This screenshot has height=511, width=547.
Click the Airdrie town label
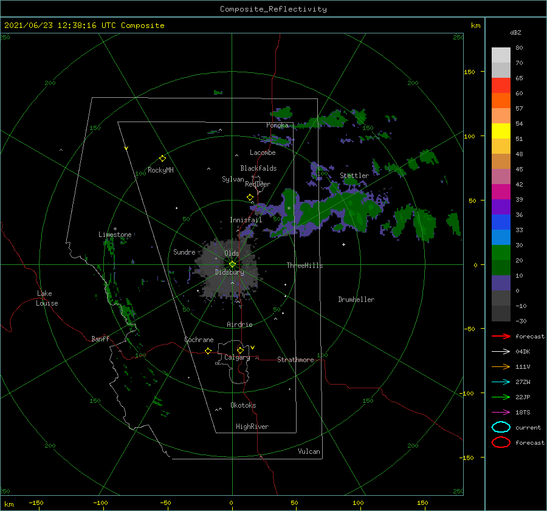[239, 324]
